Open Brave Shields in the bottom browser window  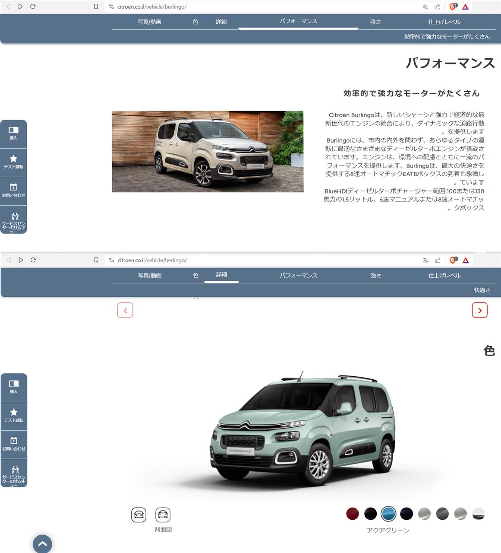point(454,260)
